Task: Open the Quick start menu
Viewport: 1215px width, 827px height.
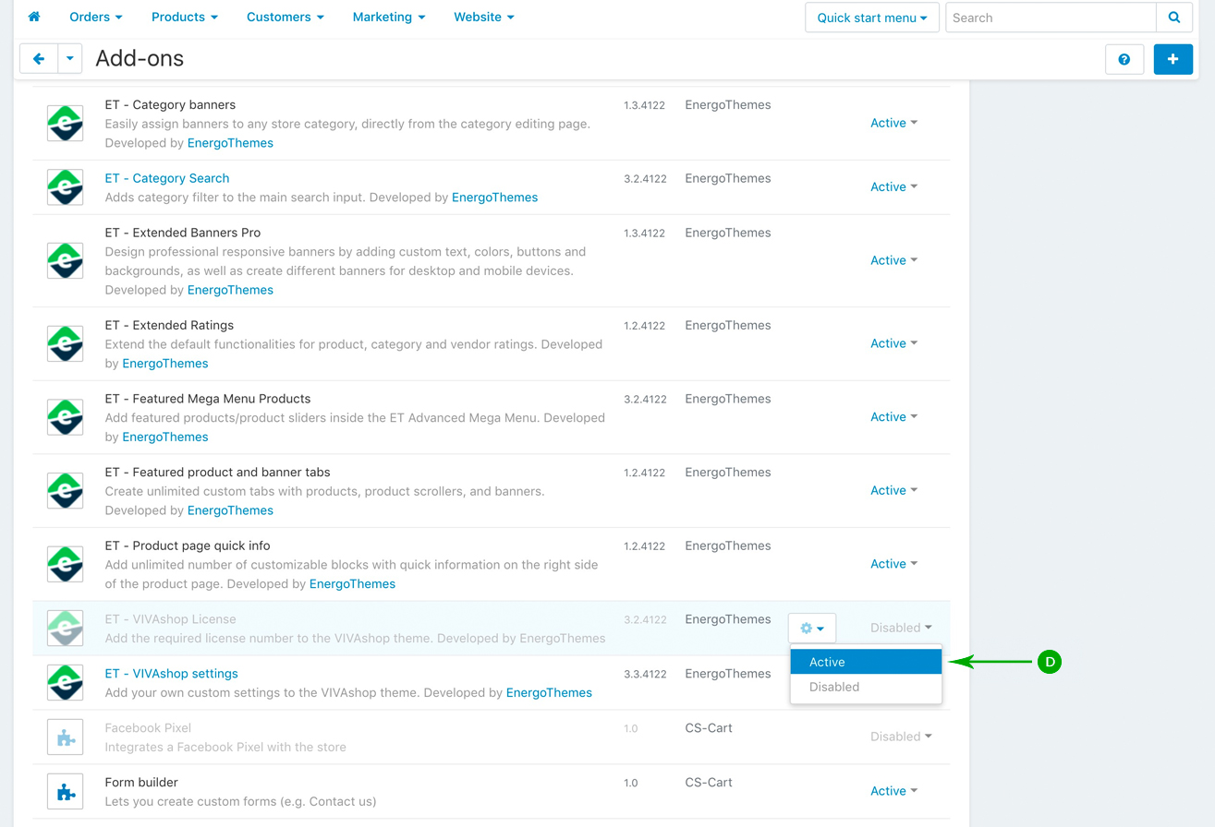Action: pos(872,18)
